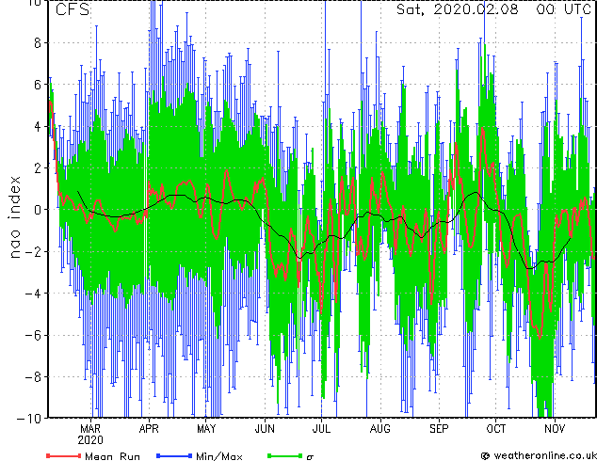Click the Min/Max legend label
The image size is (597, 461).
[218, 456]
